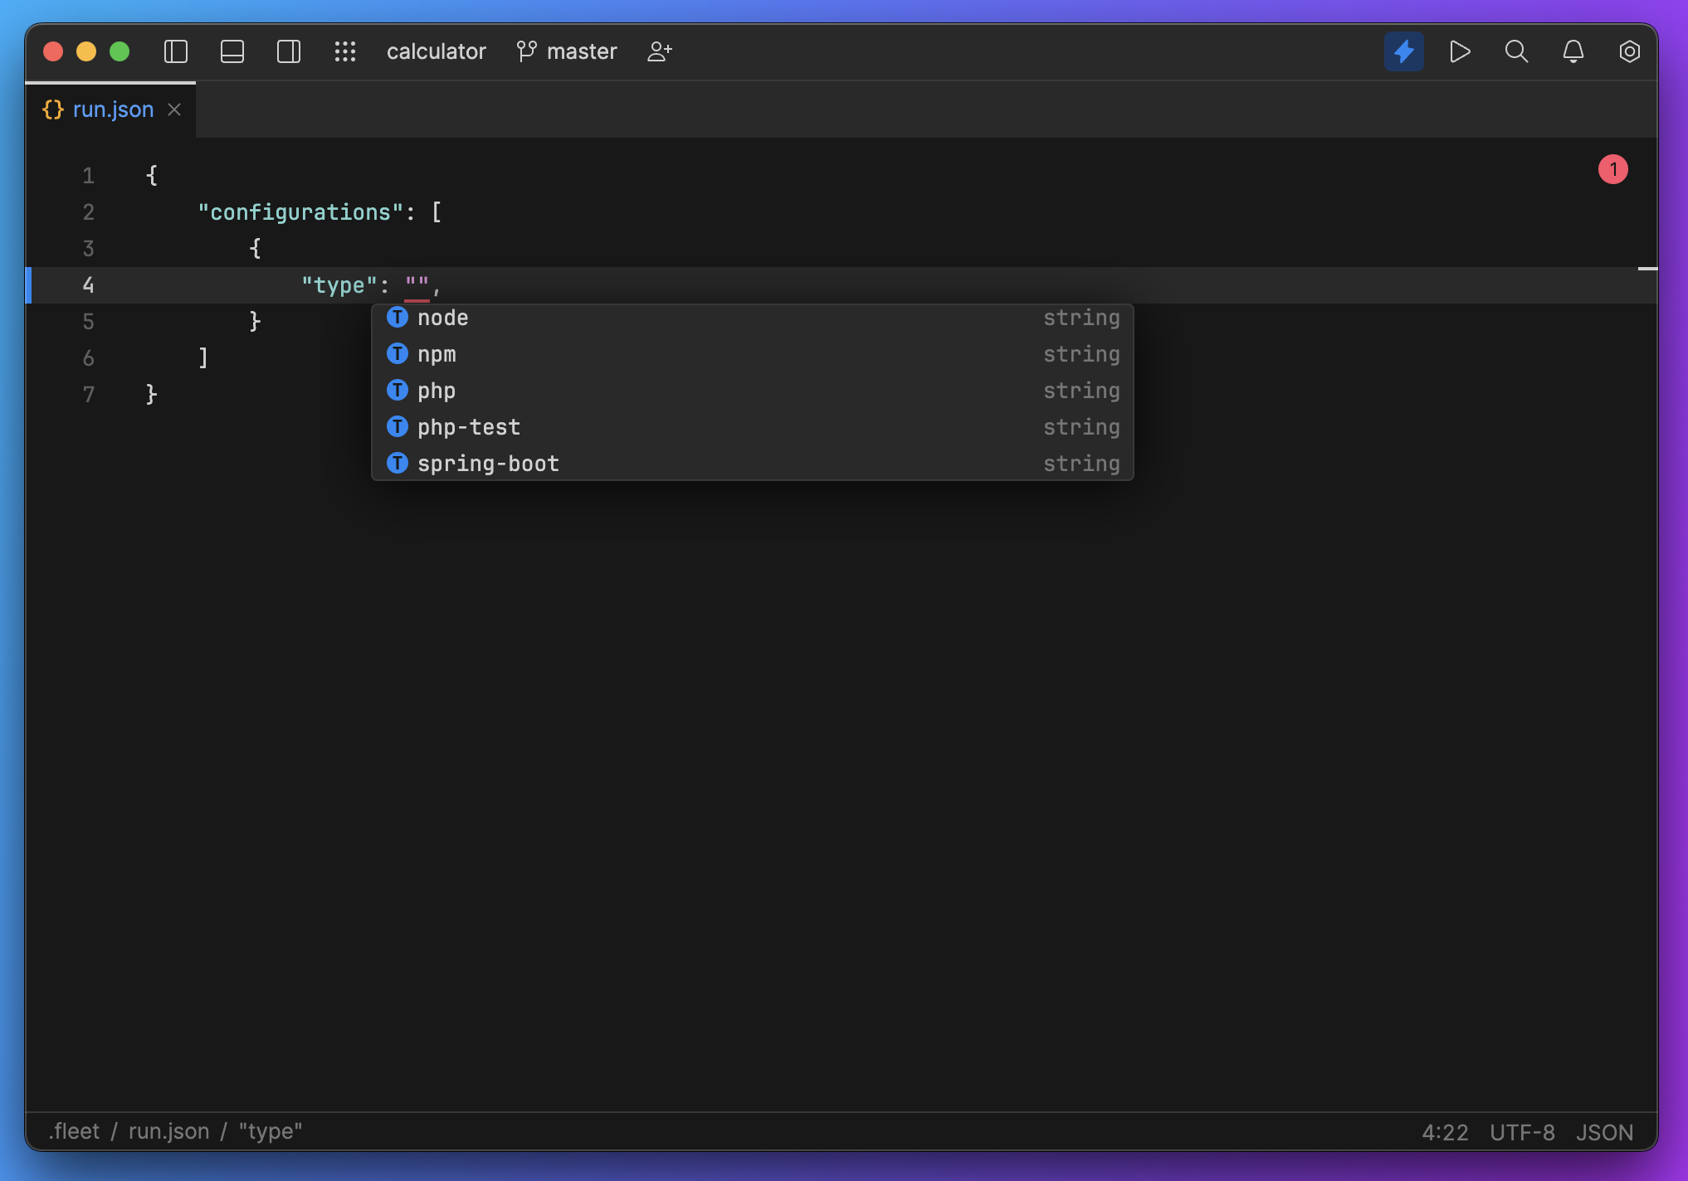This screenshot has width=1688, height=1181.
Task: Open notifications bell icon
Action: [1573, 51]
